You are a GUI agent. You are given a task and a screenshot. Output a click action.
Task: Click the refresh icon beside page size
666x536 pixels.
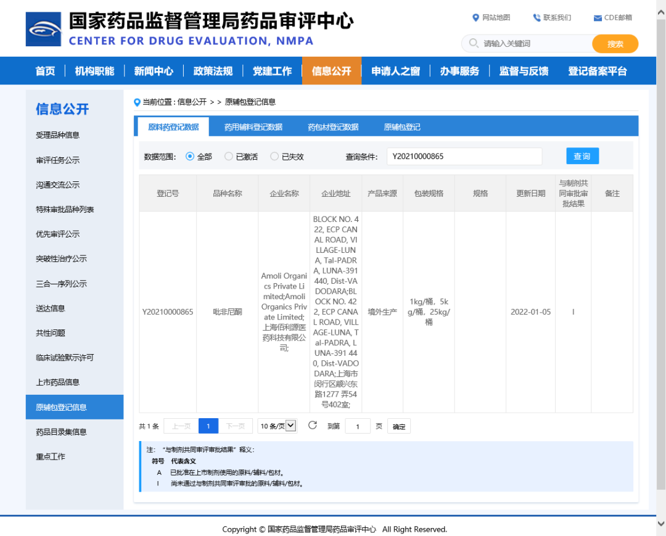pyautogui.click(x=312, y=426)
